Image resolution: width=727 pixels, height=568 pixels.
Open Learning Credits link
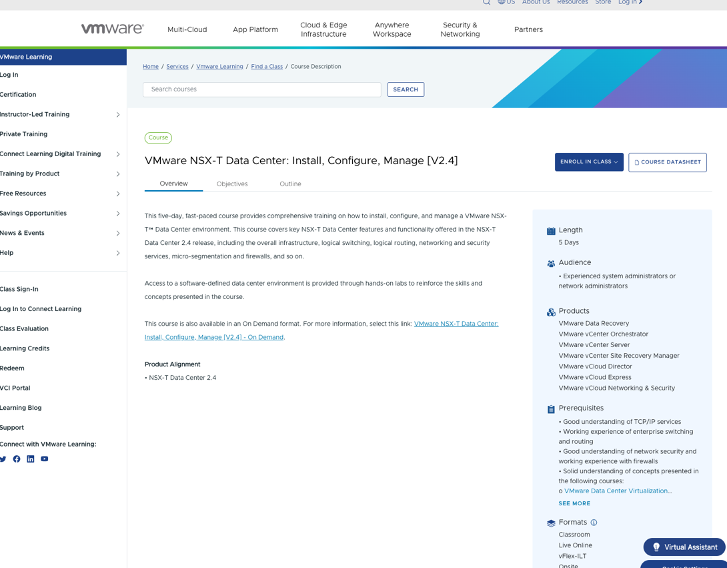(25, 348)
